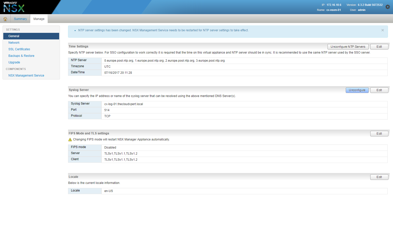Open SSL Certificates page
Viewport: 393px width, 239px height.
click(19, 49)
